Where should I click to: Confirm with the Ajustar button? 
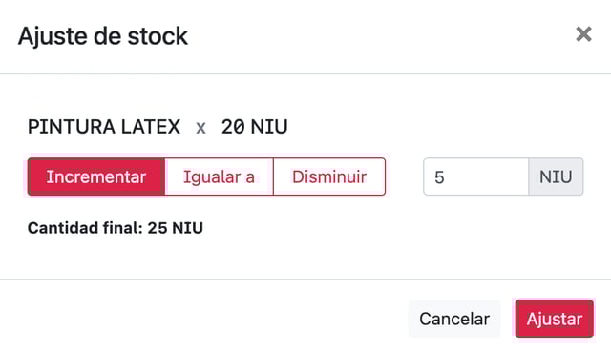click(554, 319)
